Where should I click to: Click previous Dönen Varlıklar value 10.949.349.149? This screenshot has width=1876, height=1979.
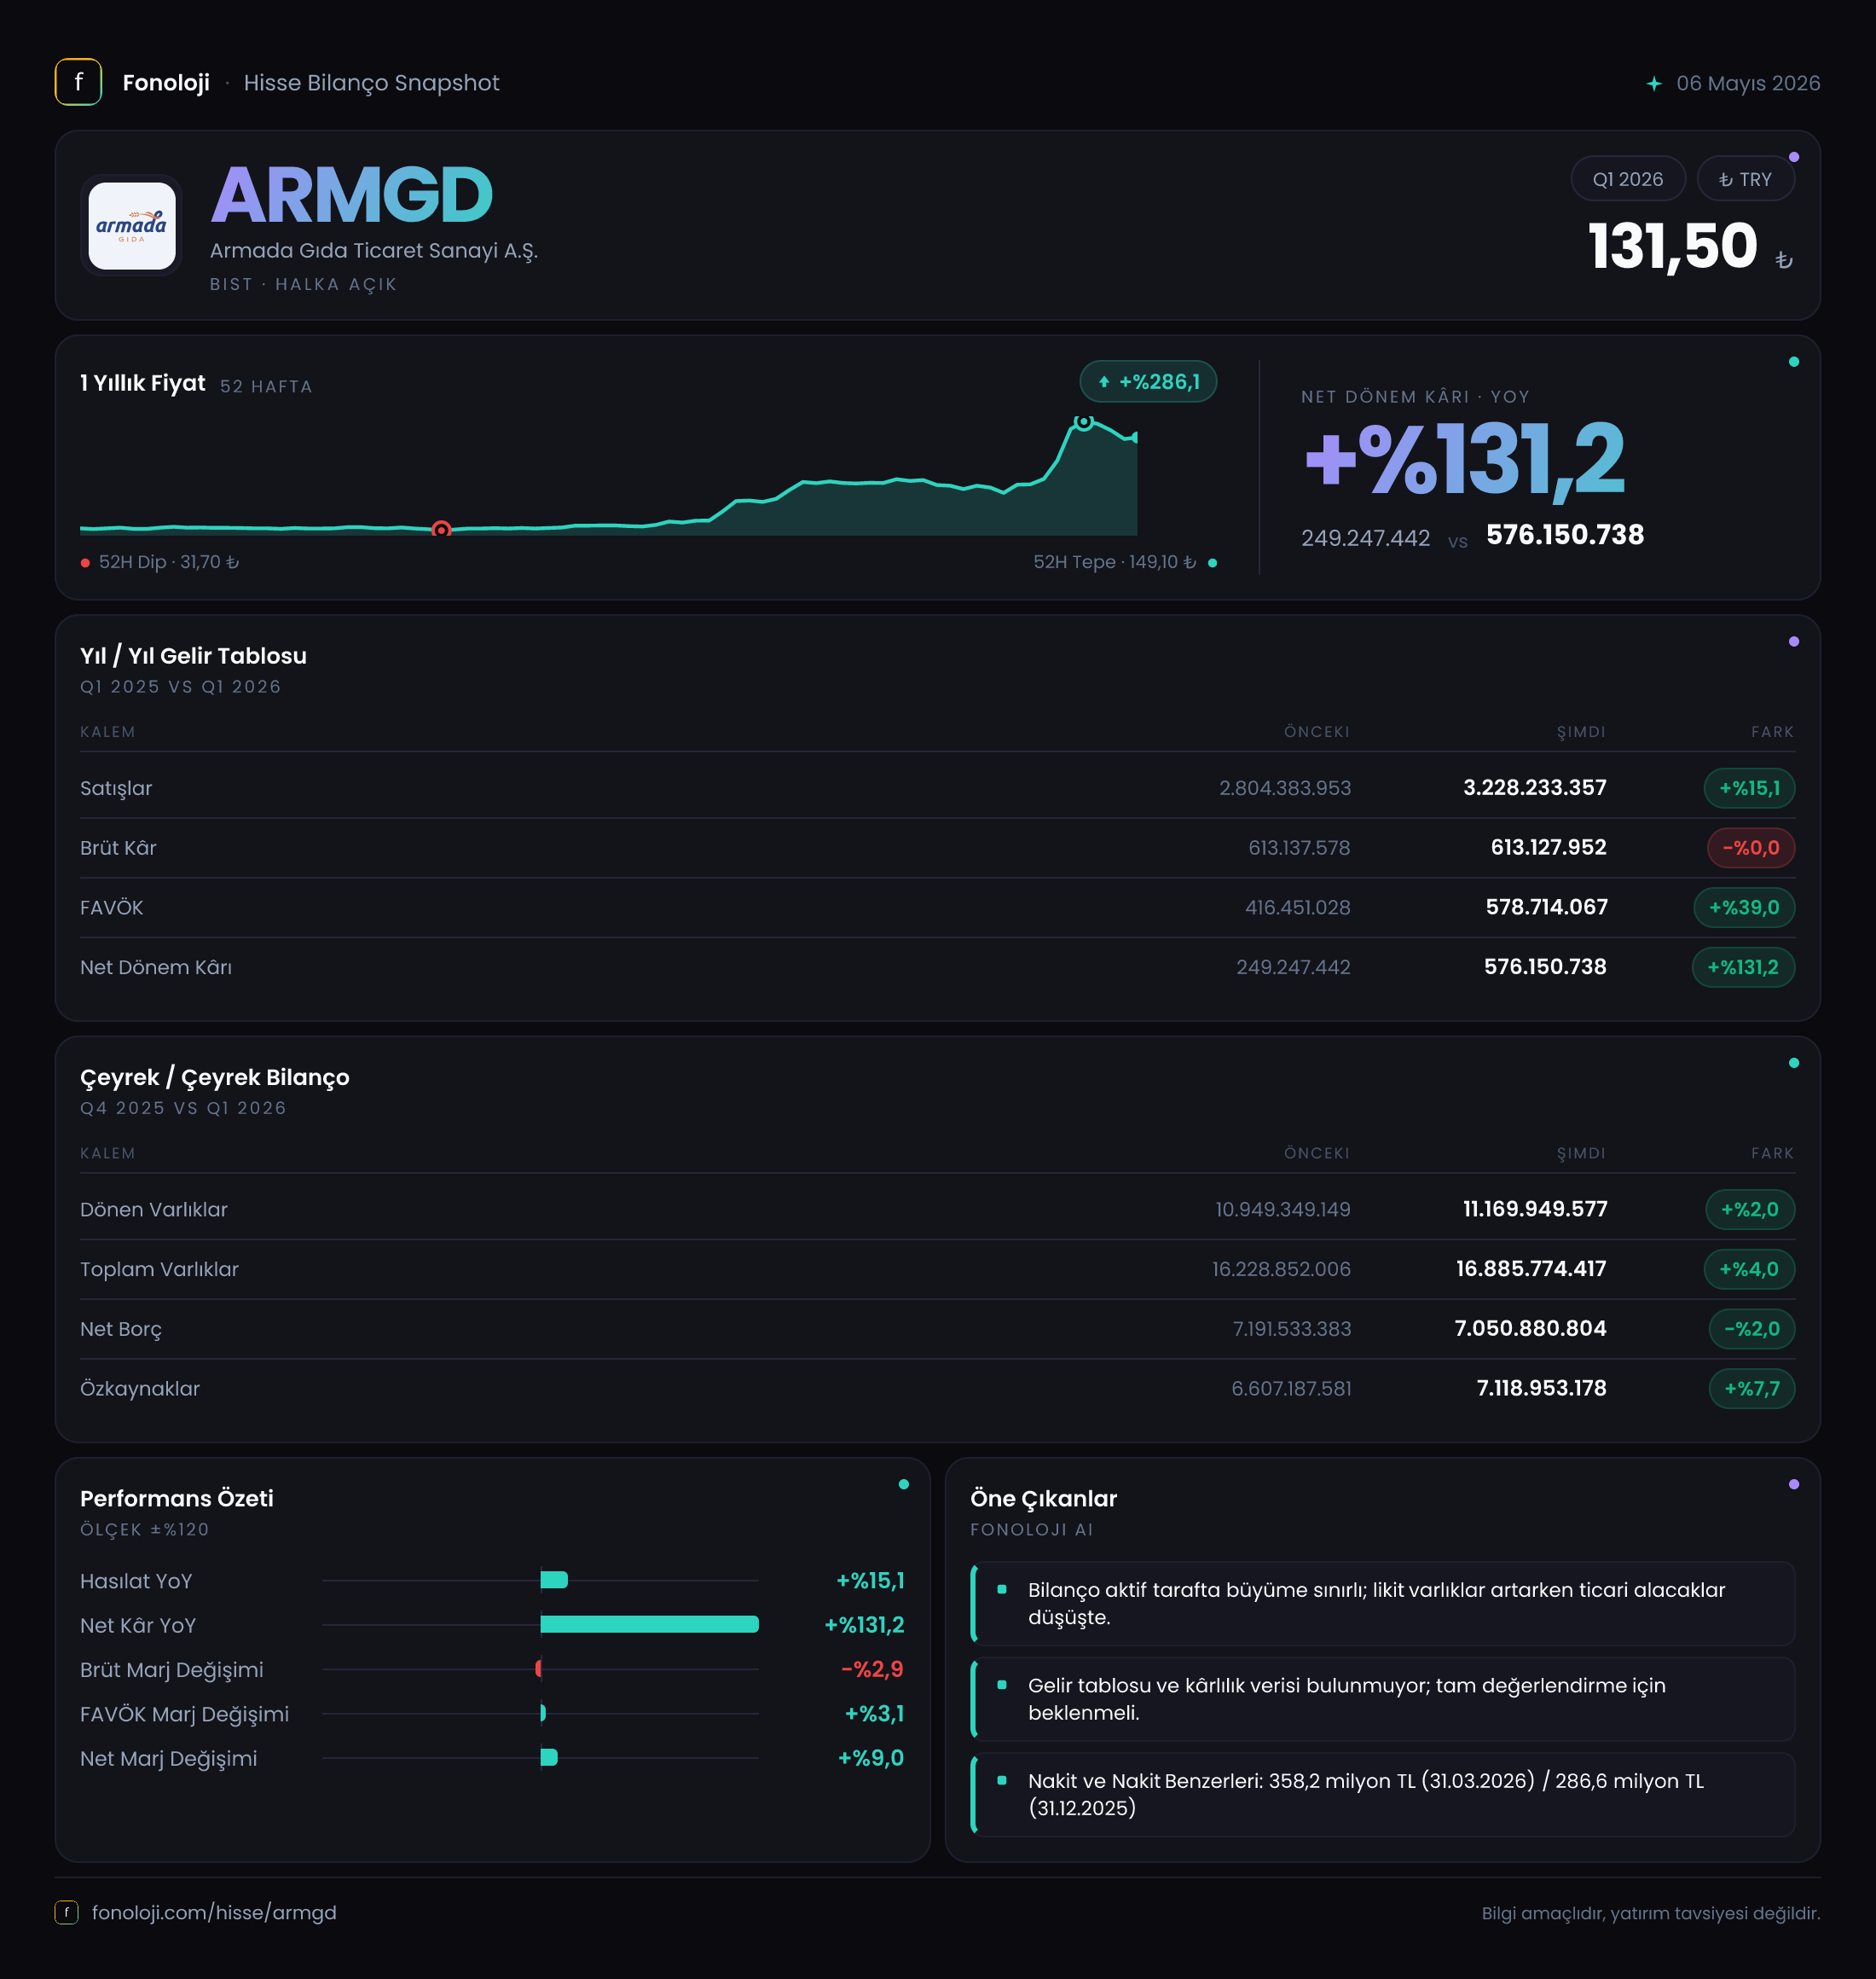pos(1283,1210)
